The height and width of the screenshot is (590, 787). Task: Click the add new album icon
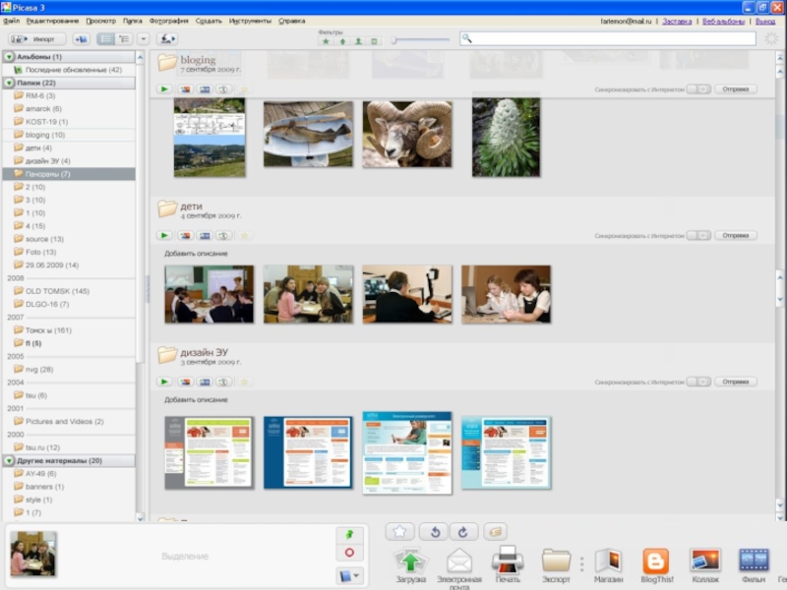(x=81, y=39)
